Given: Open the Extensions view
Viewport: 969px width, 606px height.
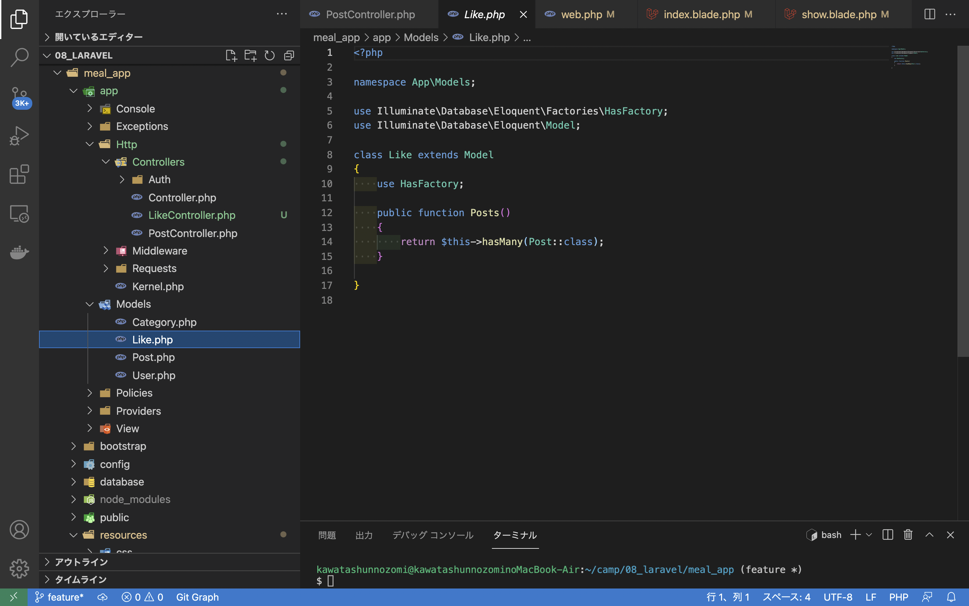Looking at the screenshot, I should point(19,174).
